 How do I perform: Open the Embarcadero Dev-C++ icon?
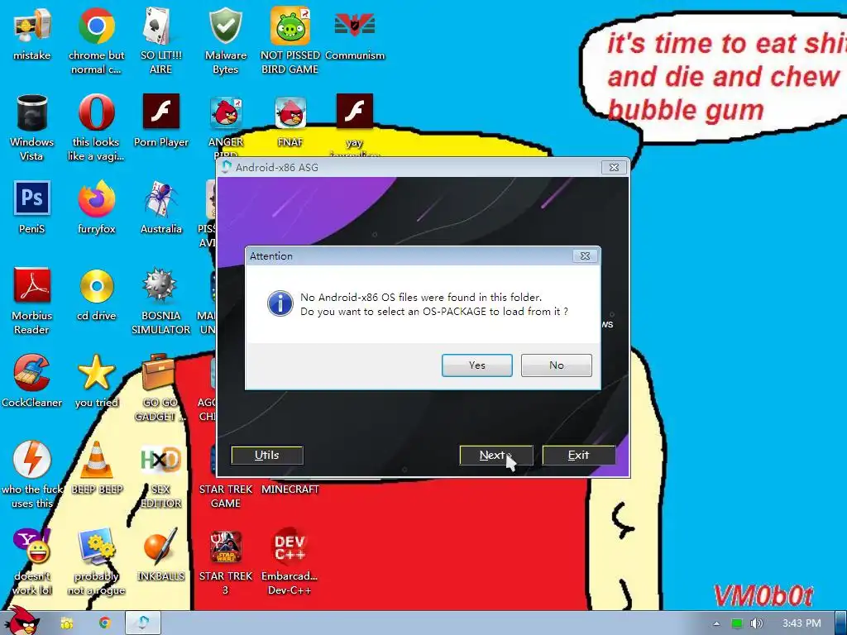[x=290, y=561]
